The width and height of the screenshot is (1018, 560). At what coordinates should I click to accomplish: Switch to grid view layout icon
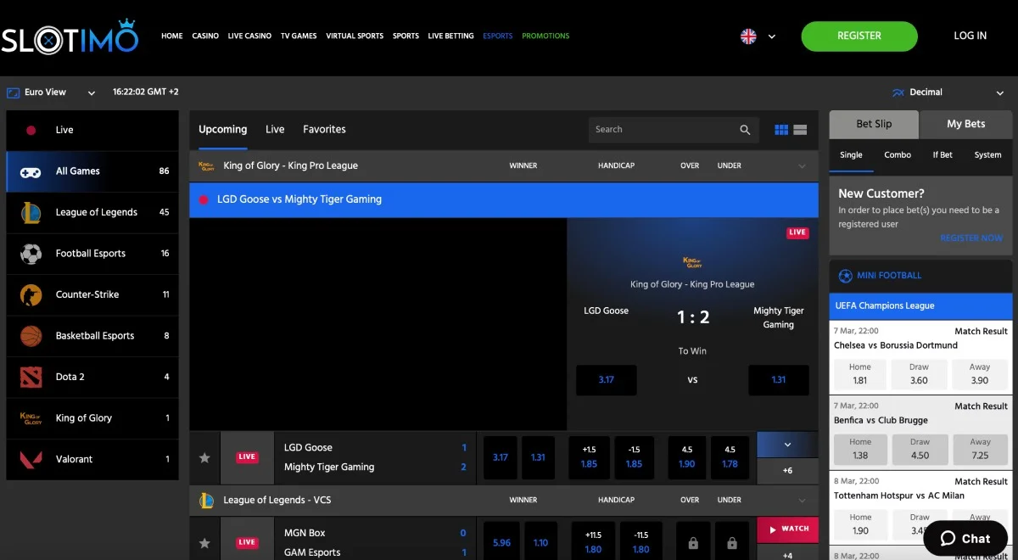pos(781,130)
